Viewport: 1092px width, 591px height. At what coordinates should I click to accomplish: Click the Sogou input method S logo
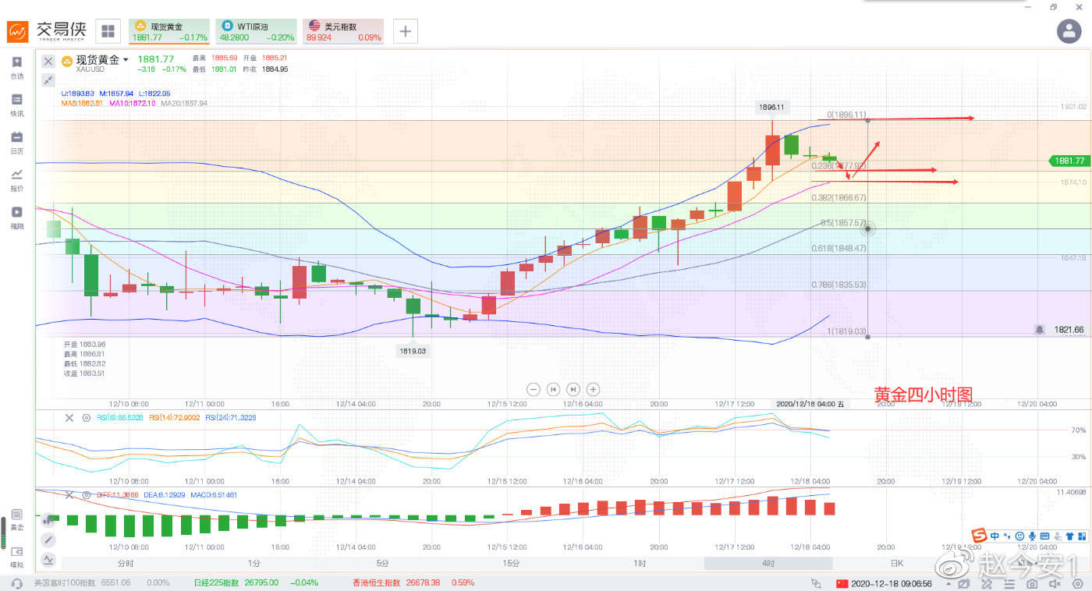[979, 536]
